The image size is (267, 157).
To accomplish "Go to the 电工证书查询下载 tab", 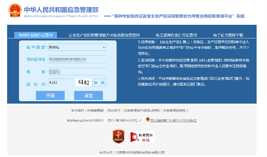I will click(228, 35).
